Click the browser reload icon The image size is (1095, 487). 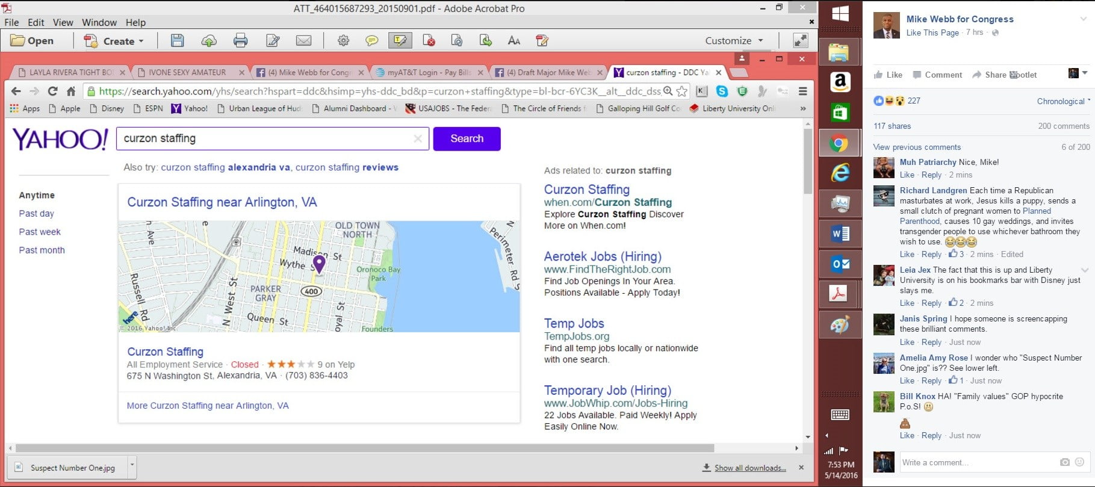pos(52,91)
